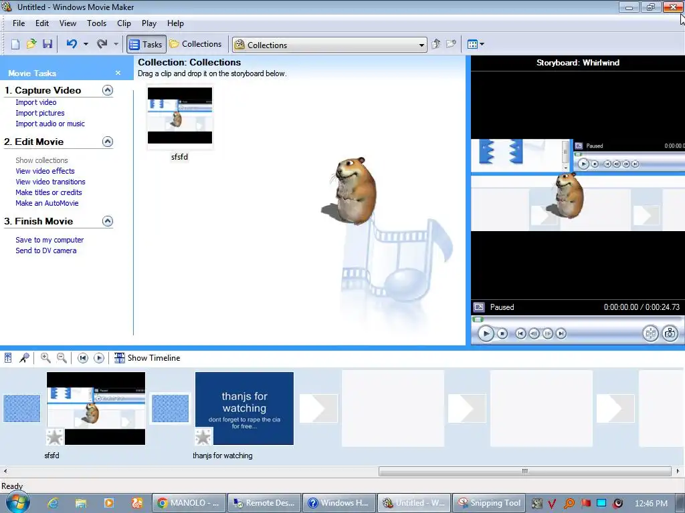Open the Windows Start button
Viewport: 685px width, 513px height.
pyautogui.click(x=18, y=503)
